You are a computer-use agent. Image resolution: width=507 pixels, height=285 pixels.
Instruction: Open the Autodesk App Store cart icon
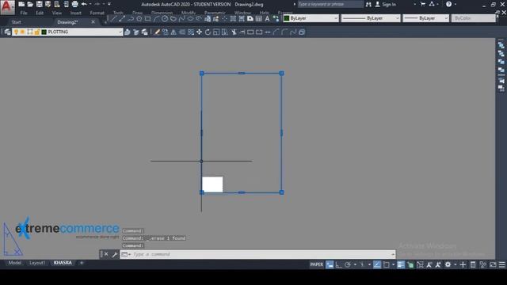422,4
